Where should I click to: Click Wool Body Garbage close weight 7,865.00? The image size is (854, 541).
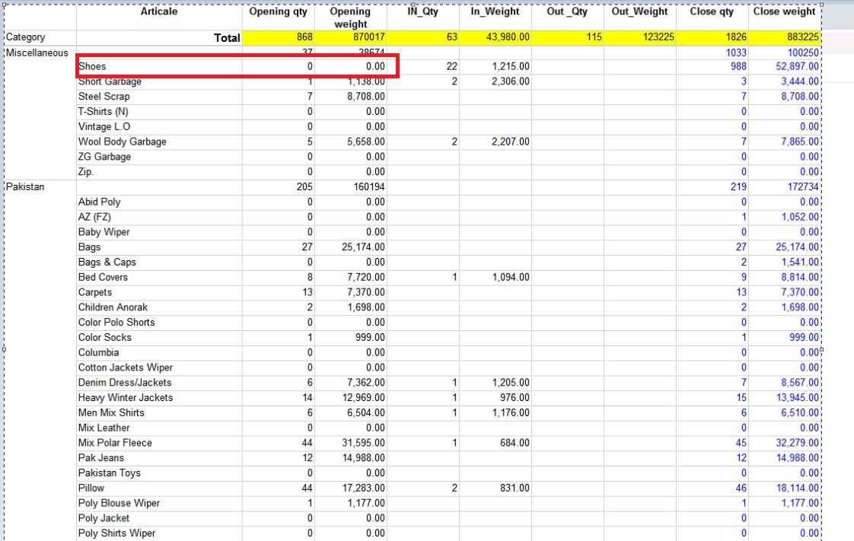(799, 142)
